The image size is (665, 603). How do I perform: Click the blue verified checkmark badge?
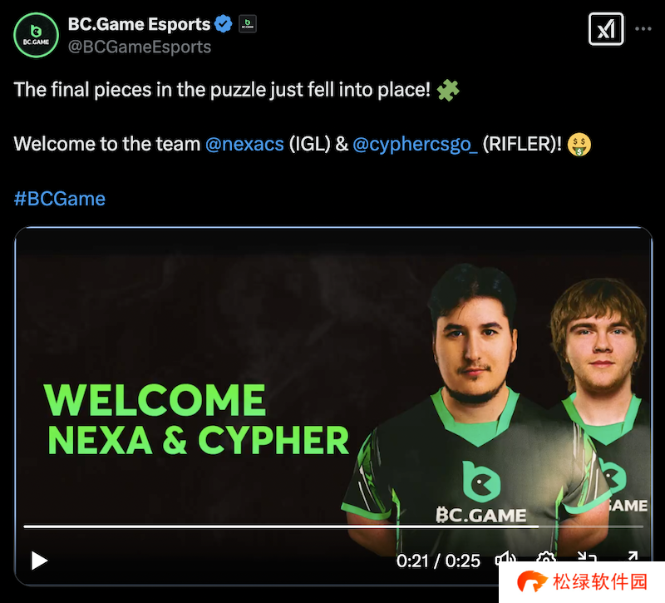click(x=223, y=24)
